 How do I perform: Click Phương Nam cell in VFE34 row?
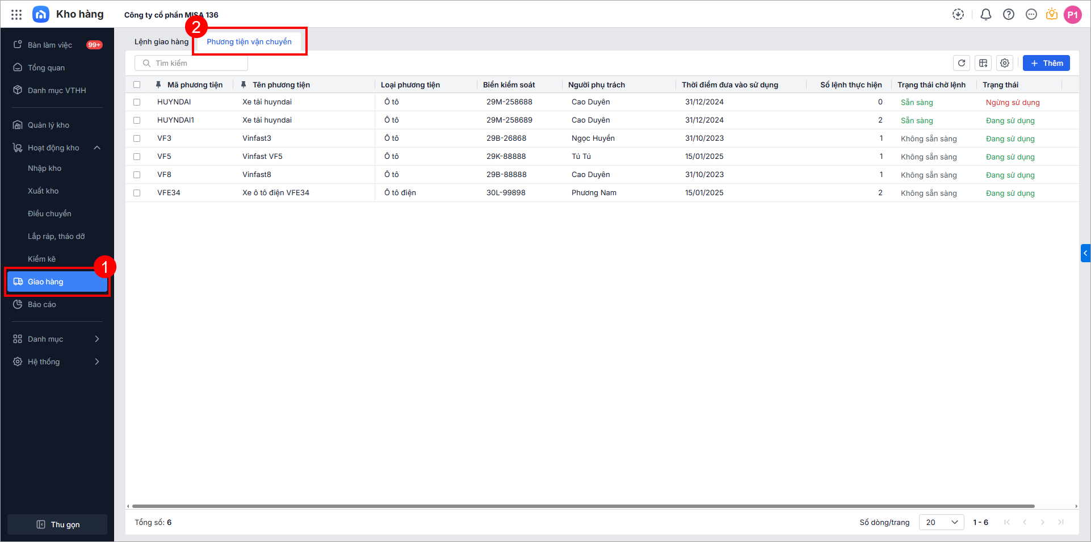(x=594, y=193)
